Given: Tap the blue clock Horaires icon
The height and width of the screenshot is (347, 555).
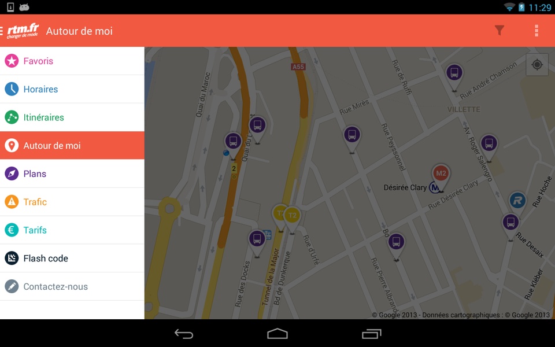Looking at the screenshot, I should coord(12,89).
